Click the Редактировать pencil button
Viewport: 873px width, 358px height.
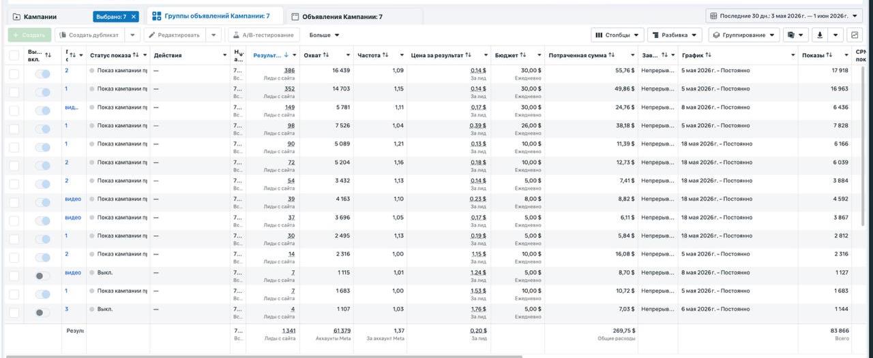pyautogui.click(x=175, y=35)
